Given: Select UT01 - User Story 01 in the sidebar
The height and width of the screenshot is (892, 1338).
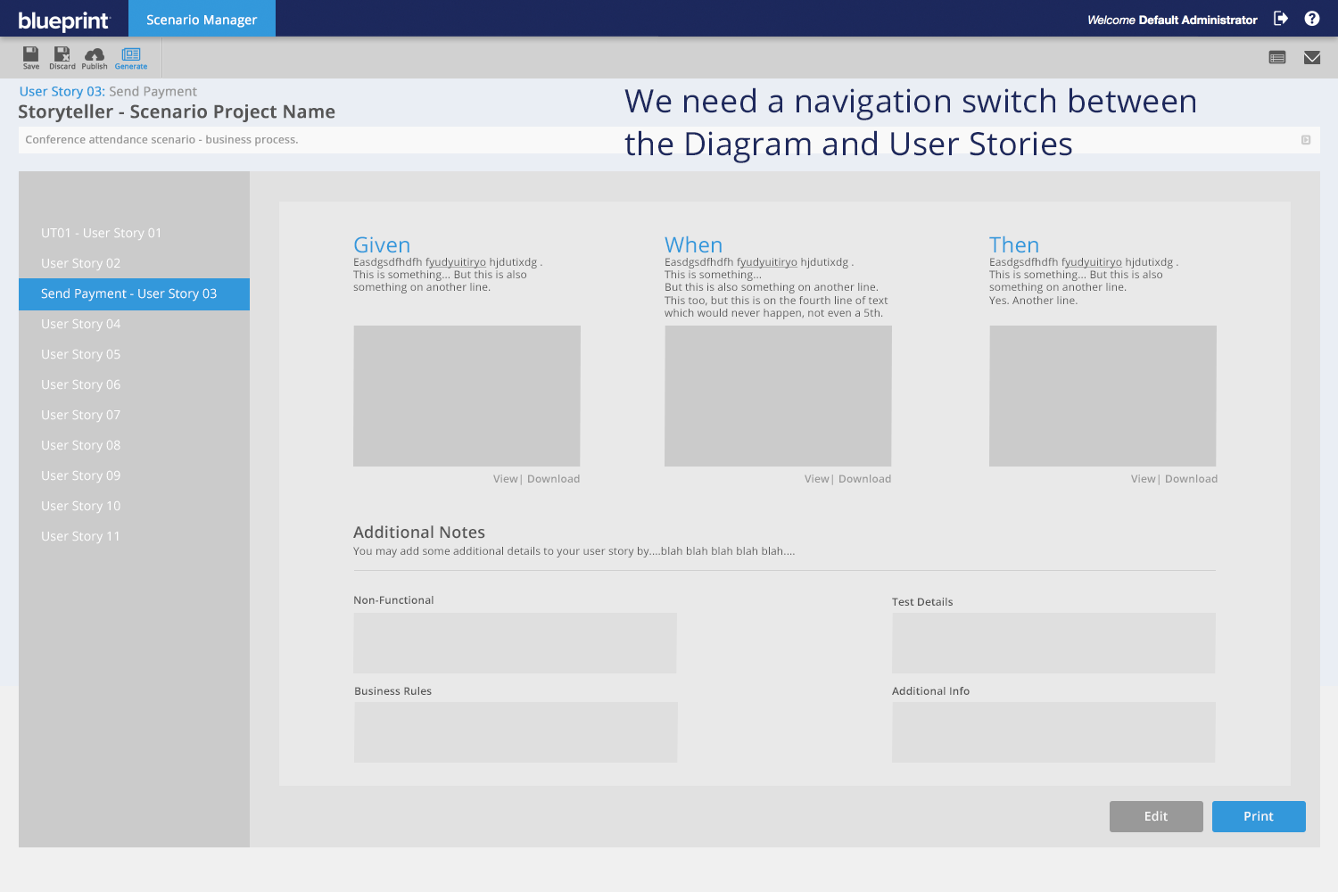Looking at the screenshot, I should coord(134,233).
